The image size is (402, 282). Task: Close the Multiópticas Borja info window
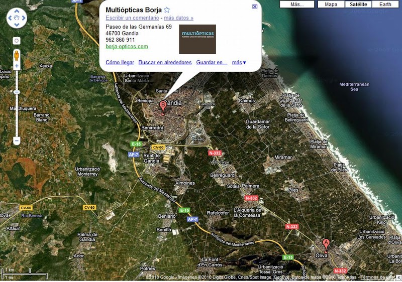coord(255,7)
